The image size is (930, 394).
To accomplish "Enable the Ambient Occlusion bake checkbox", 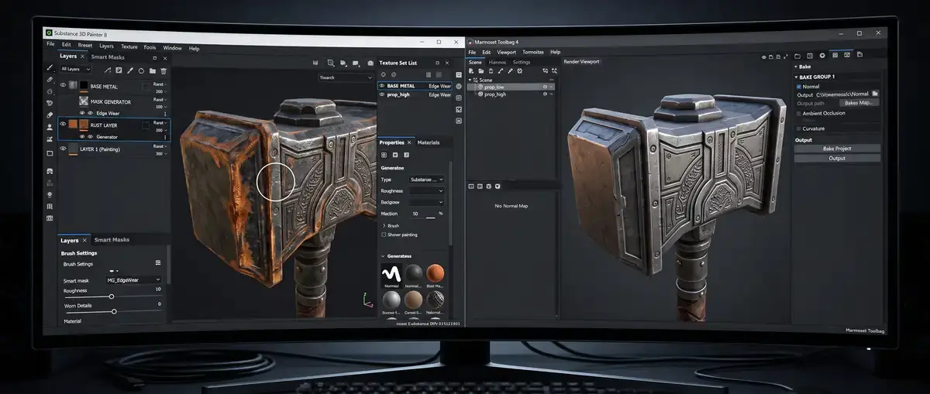I will [x=798, y=114].
